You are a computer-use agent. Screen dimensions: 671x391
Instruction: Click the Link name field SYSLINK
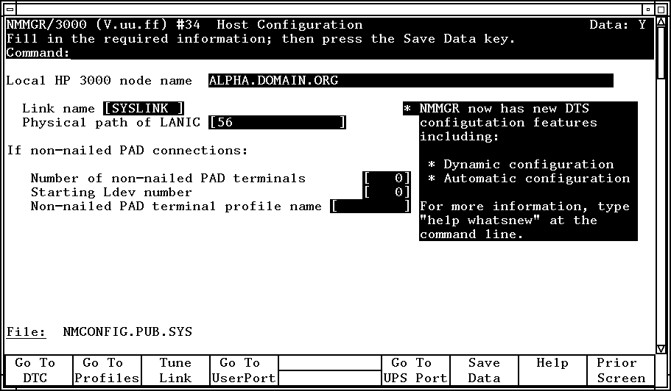(x=144, y=109)
